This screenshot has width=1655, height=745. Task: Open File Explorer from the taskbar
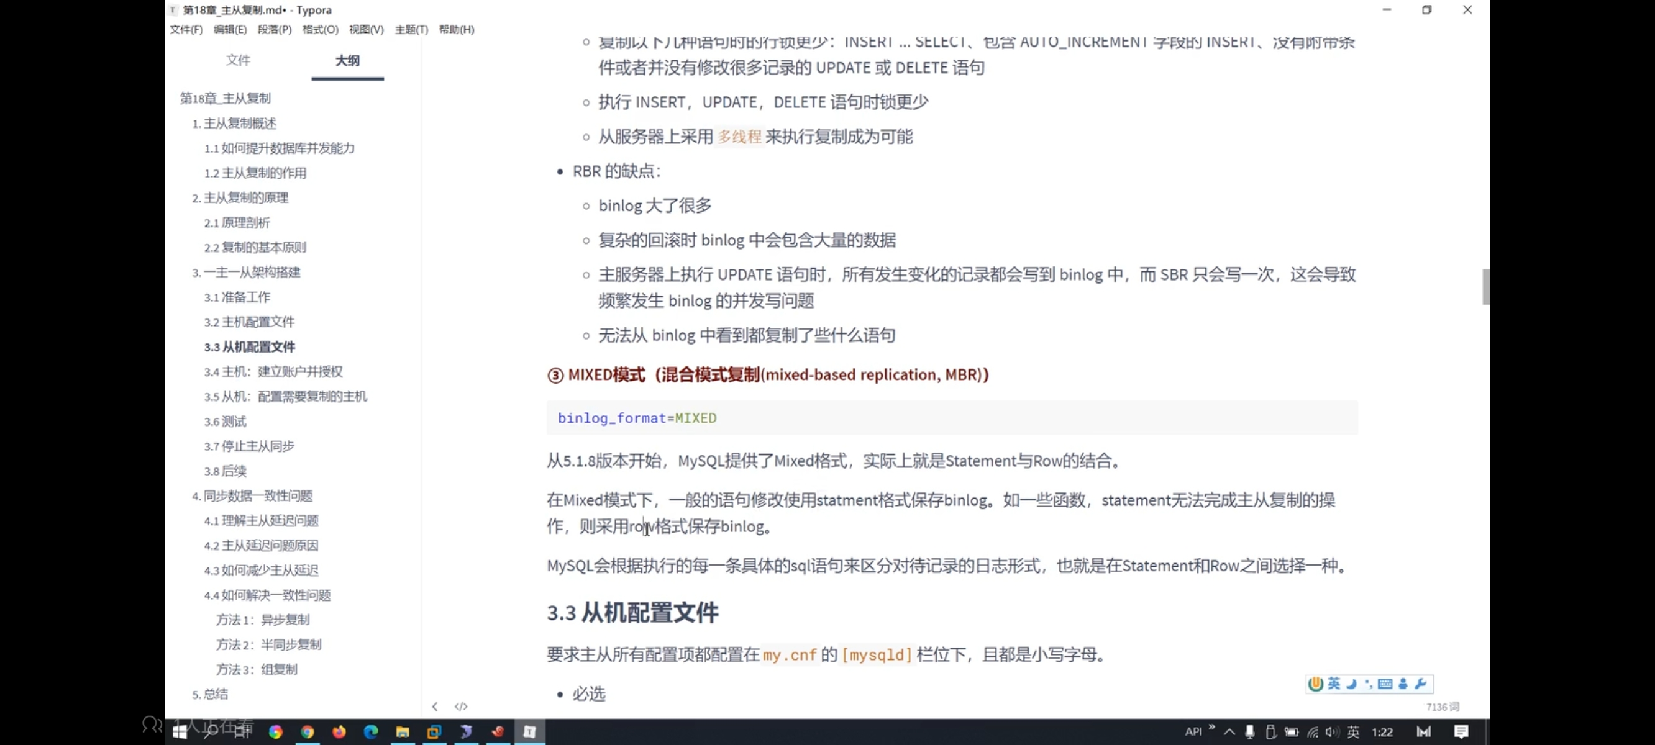tap(403, 731)
